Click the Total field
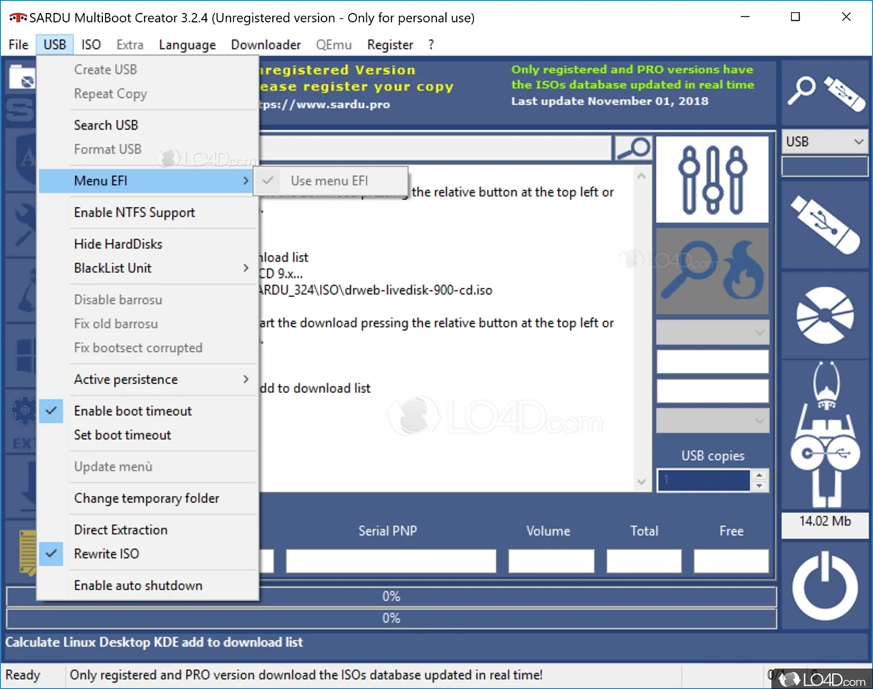Viewport: 873px width, 689px height. tap(644, 561)
